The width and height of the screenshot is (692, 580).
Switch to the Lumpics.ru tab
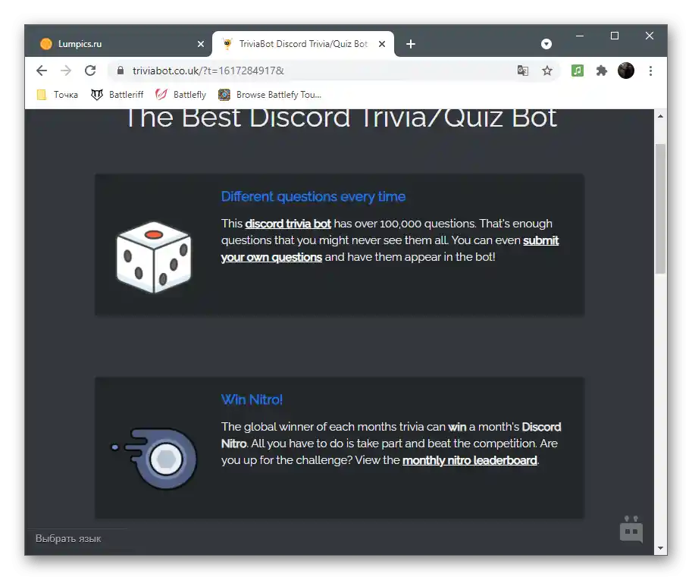pos(118,44)
